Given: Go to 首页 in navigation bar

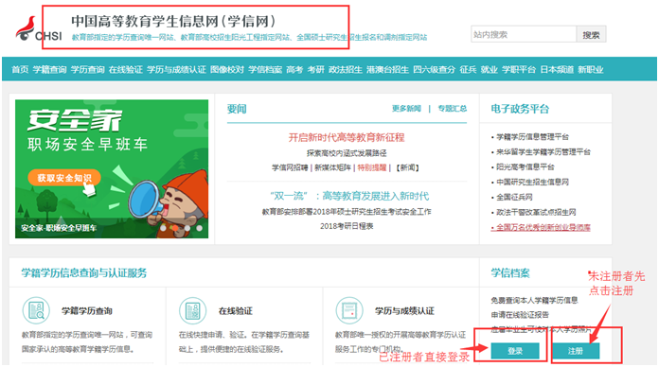Looking at the screenshot, I should (x=20, y=69).
